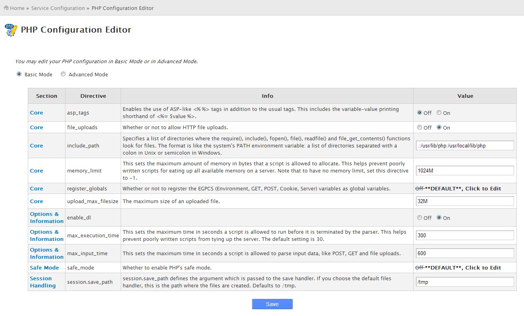Click the safe_mode directive cell

tap(93, 268)
